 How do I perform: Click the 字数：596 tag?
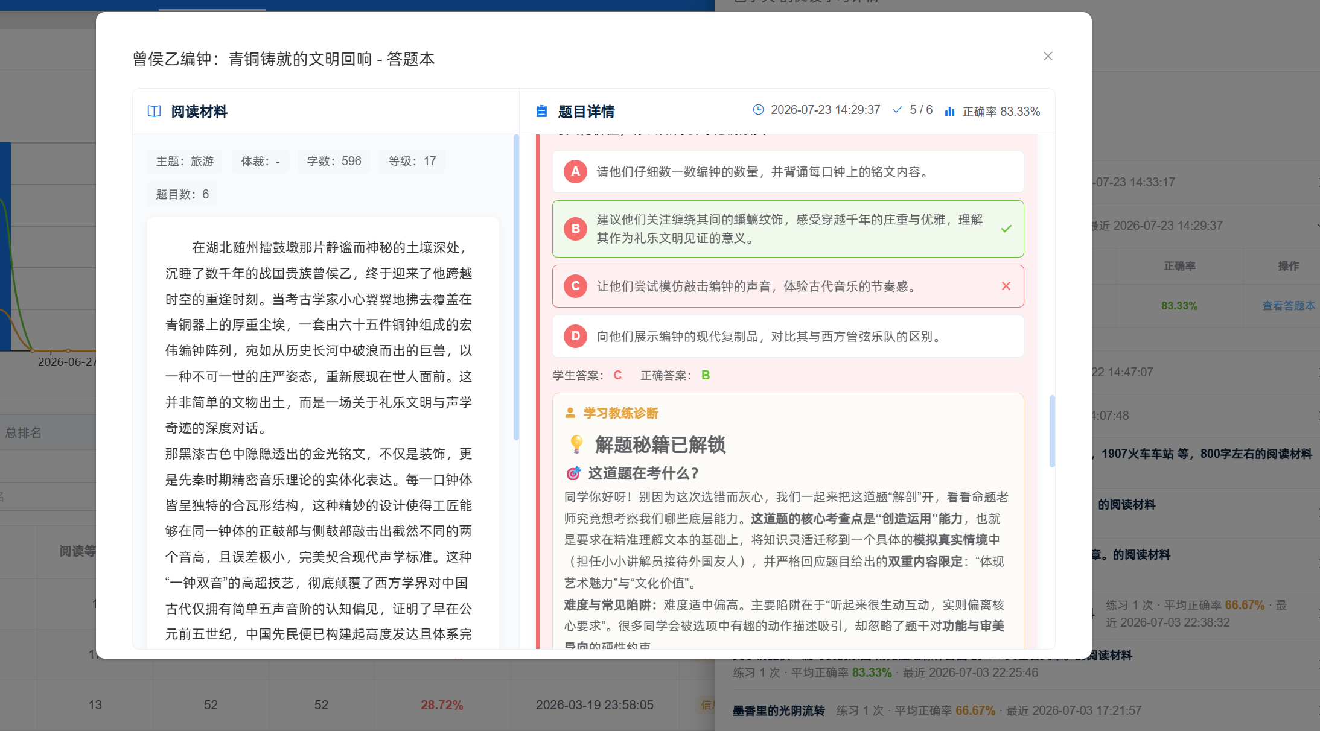coord(334,161)
